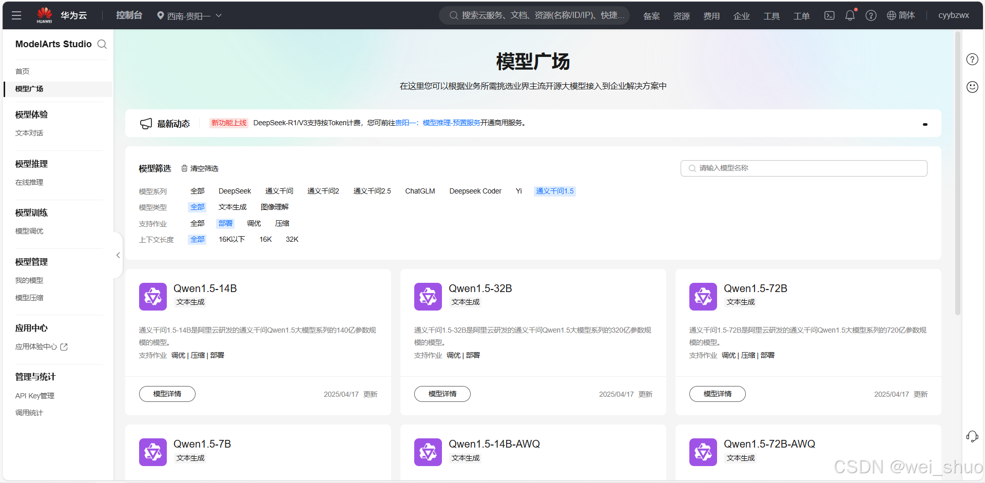Click the Qwen1.5-7B title text
985x483 pixels.
coord(202,444)
